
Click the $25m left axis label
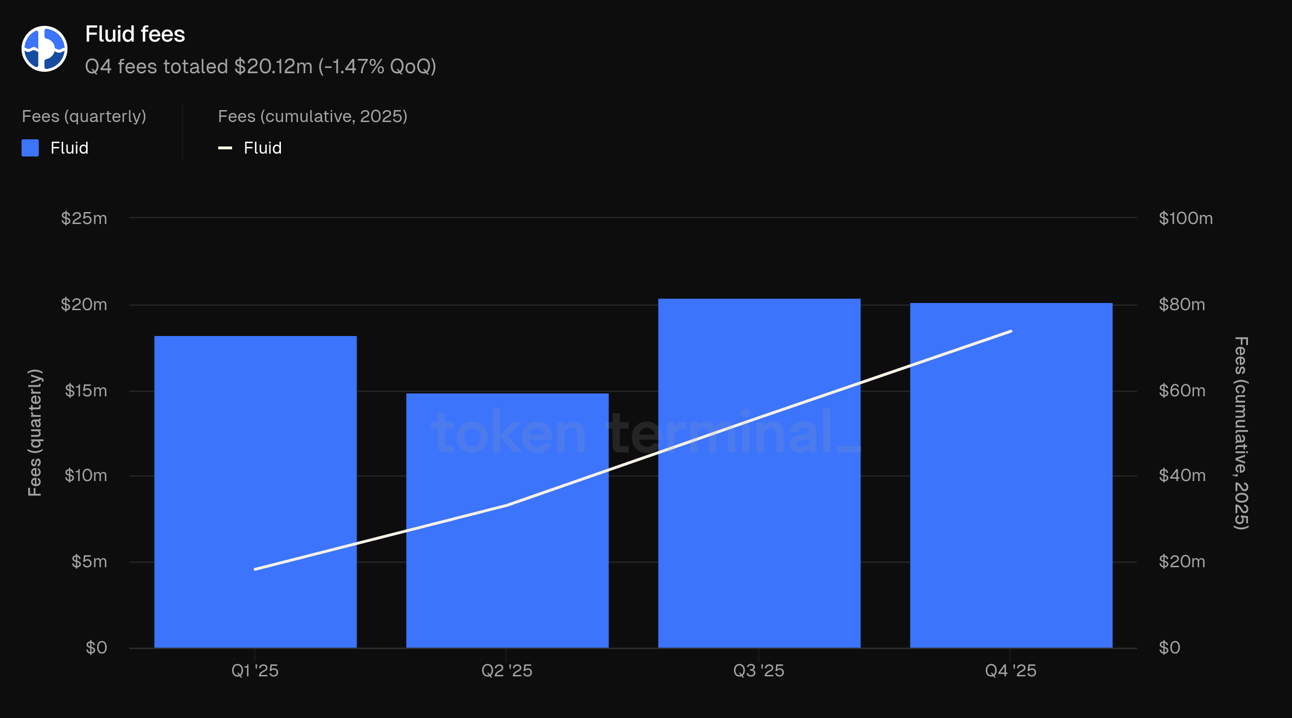tap(84, 218)
